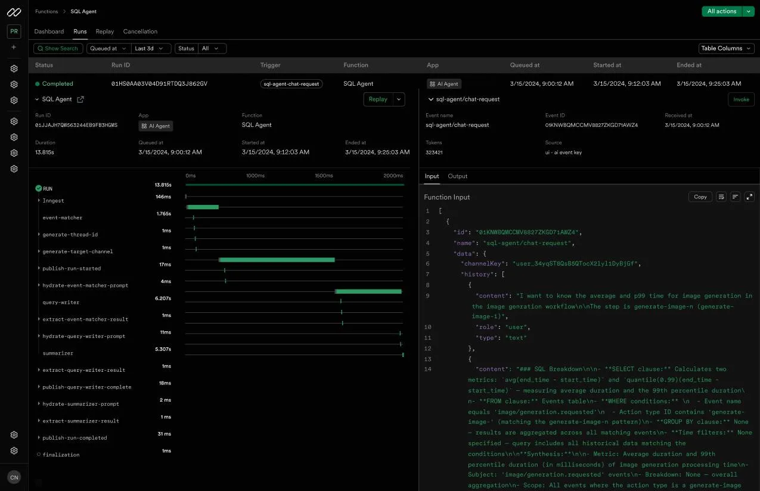Click the 1000ms timeline axis label
Screen dimensions: 760x491
255,176
